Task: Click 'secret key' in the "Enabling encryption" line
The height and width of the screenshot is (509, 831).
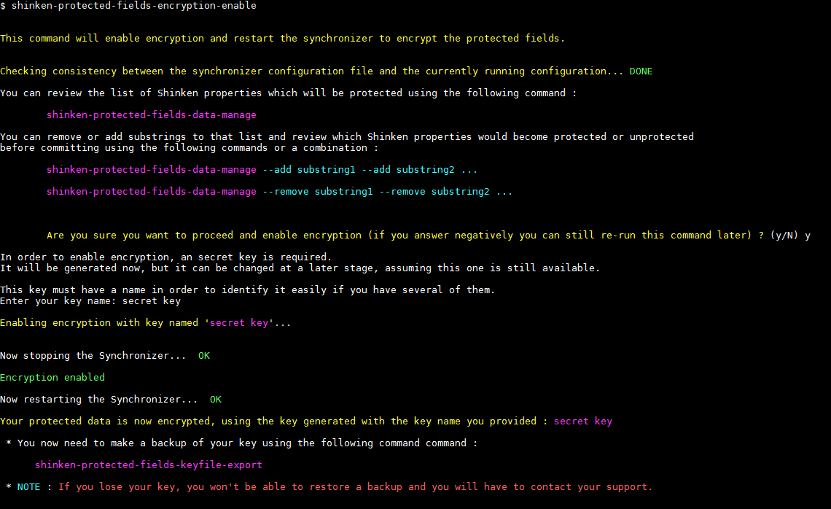Action: (238, 323)
